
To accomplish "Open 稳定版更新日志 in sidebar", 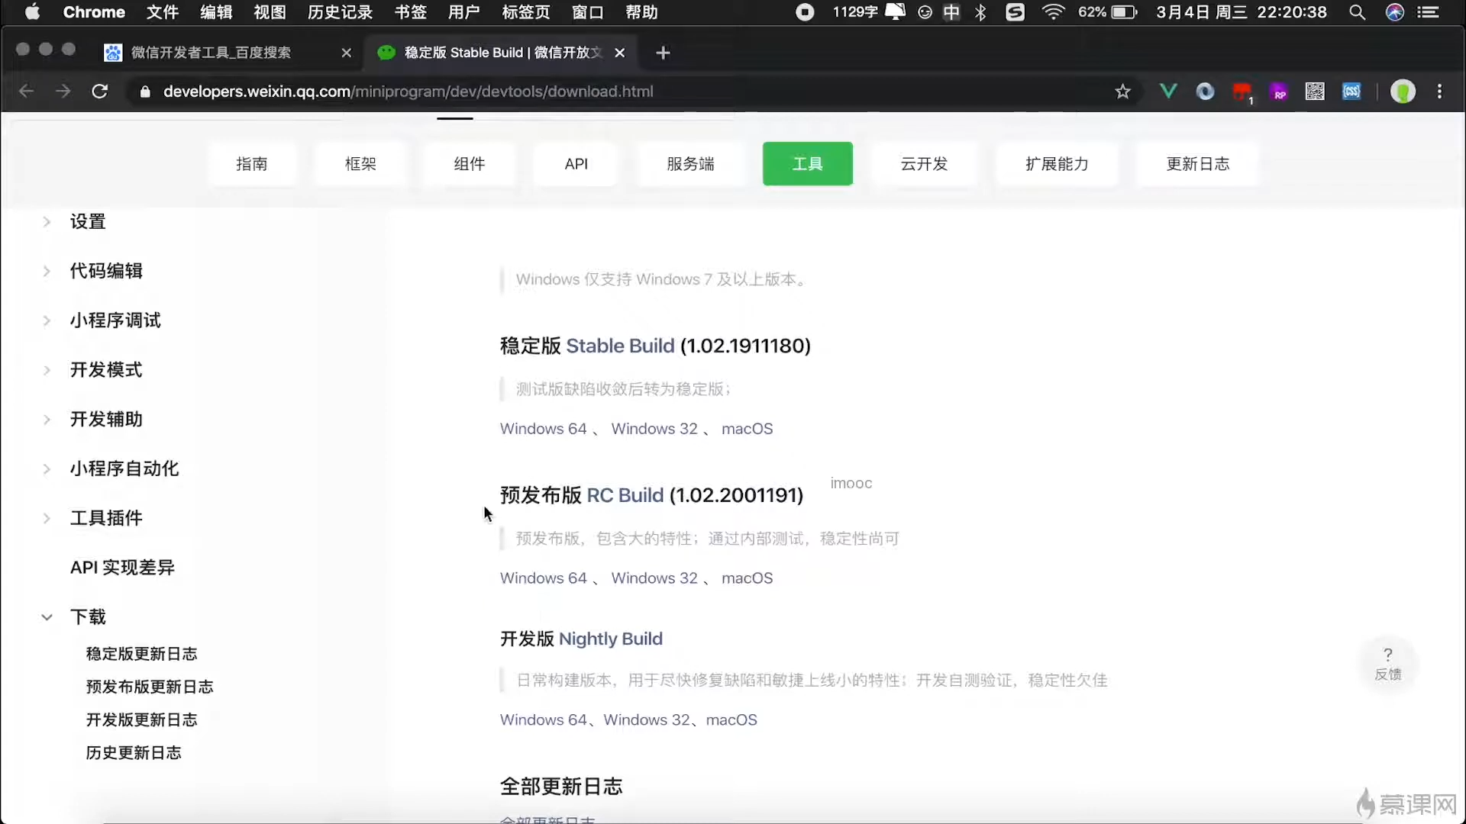I will click(141, 654).
